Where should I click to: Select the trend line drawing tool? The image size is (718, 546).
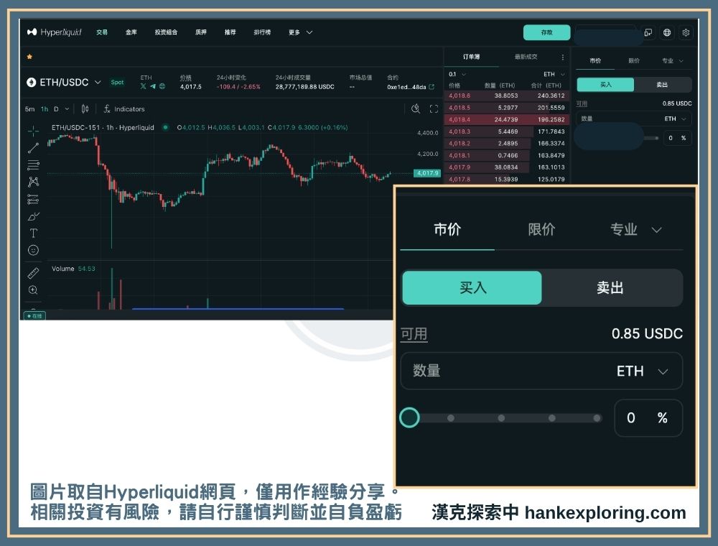33,148
